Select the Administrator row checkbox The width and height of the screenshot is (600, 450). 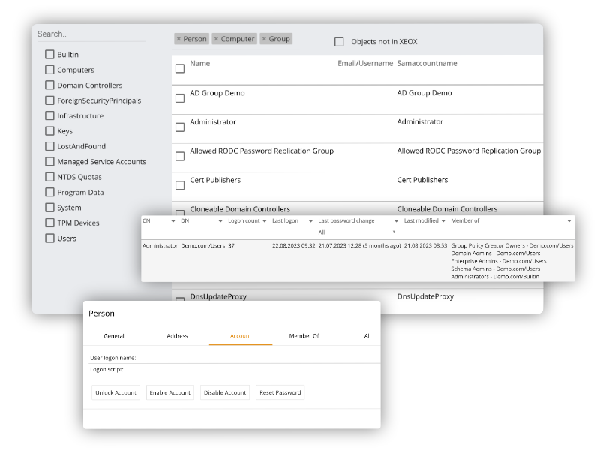180,127
